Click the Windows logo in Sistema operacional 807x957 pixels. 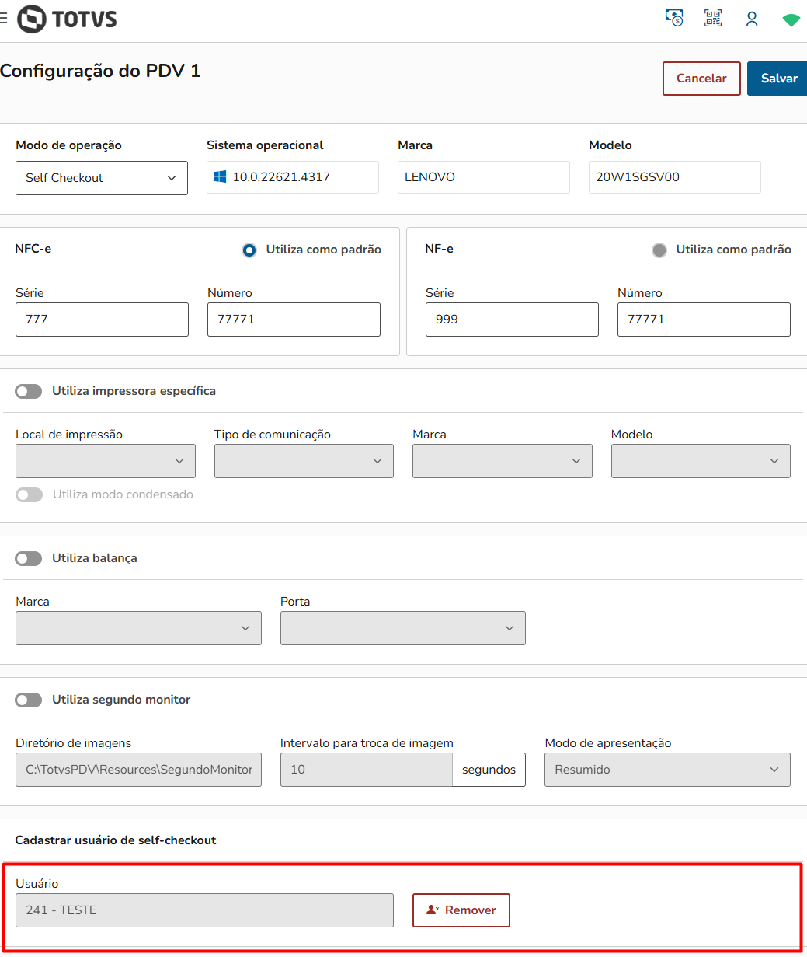click(x=220, y=177)
